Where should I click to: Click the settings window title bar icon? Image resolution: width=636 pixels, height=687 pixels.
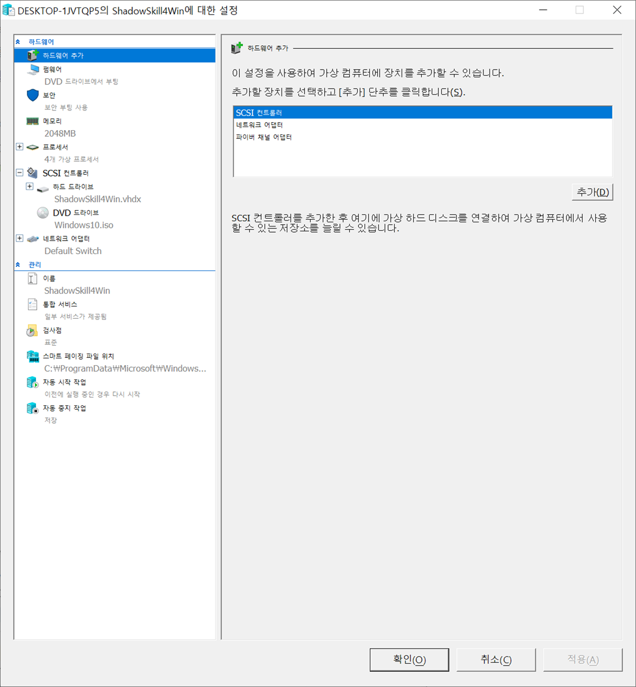9,10
